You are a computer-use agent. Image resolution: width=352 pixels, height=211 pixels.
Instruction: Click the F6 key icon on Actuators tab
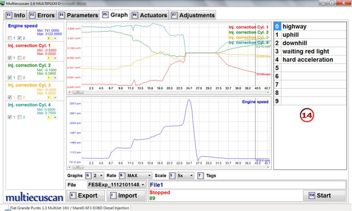[135, 15]
